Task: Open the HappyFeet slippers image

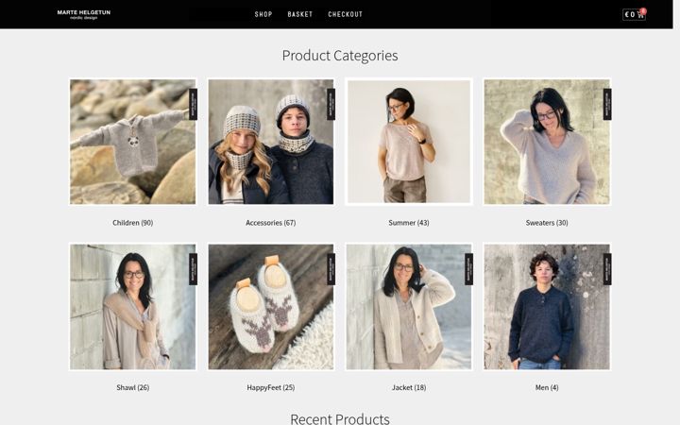Action: [271, 307]
